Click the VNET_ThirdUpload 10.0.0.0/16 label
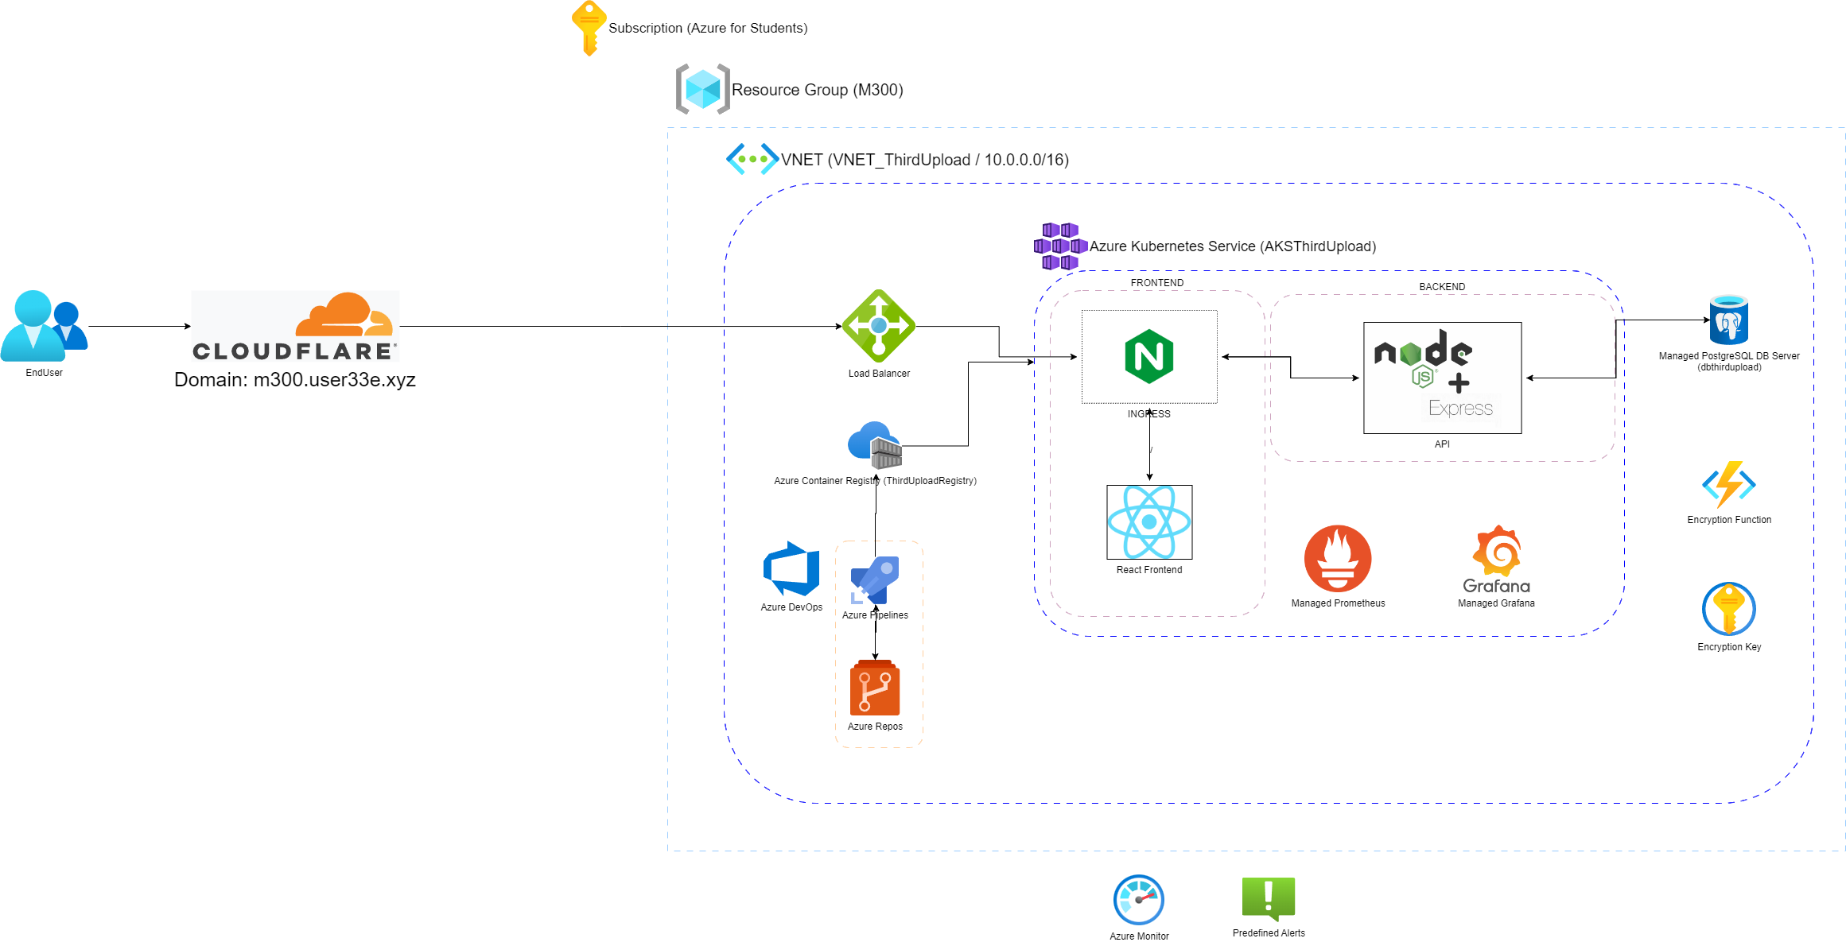 (925, 160)
